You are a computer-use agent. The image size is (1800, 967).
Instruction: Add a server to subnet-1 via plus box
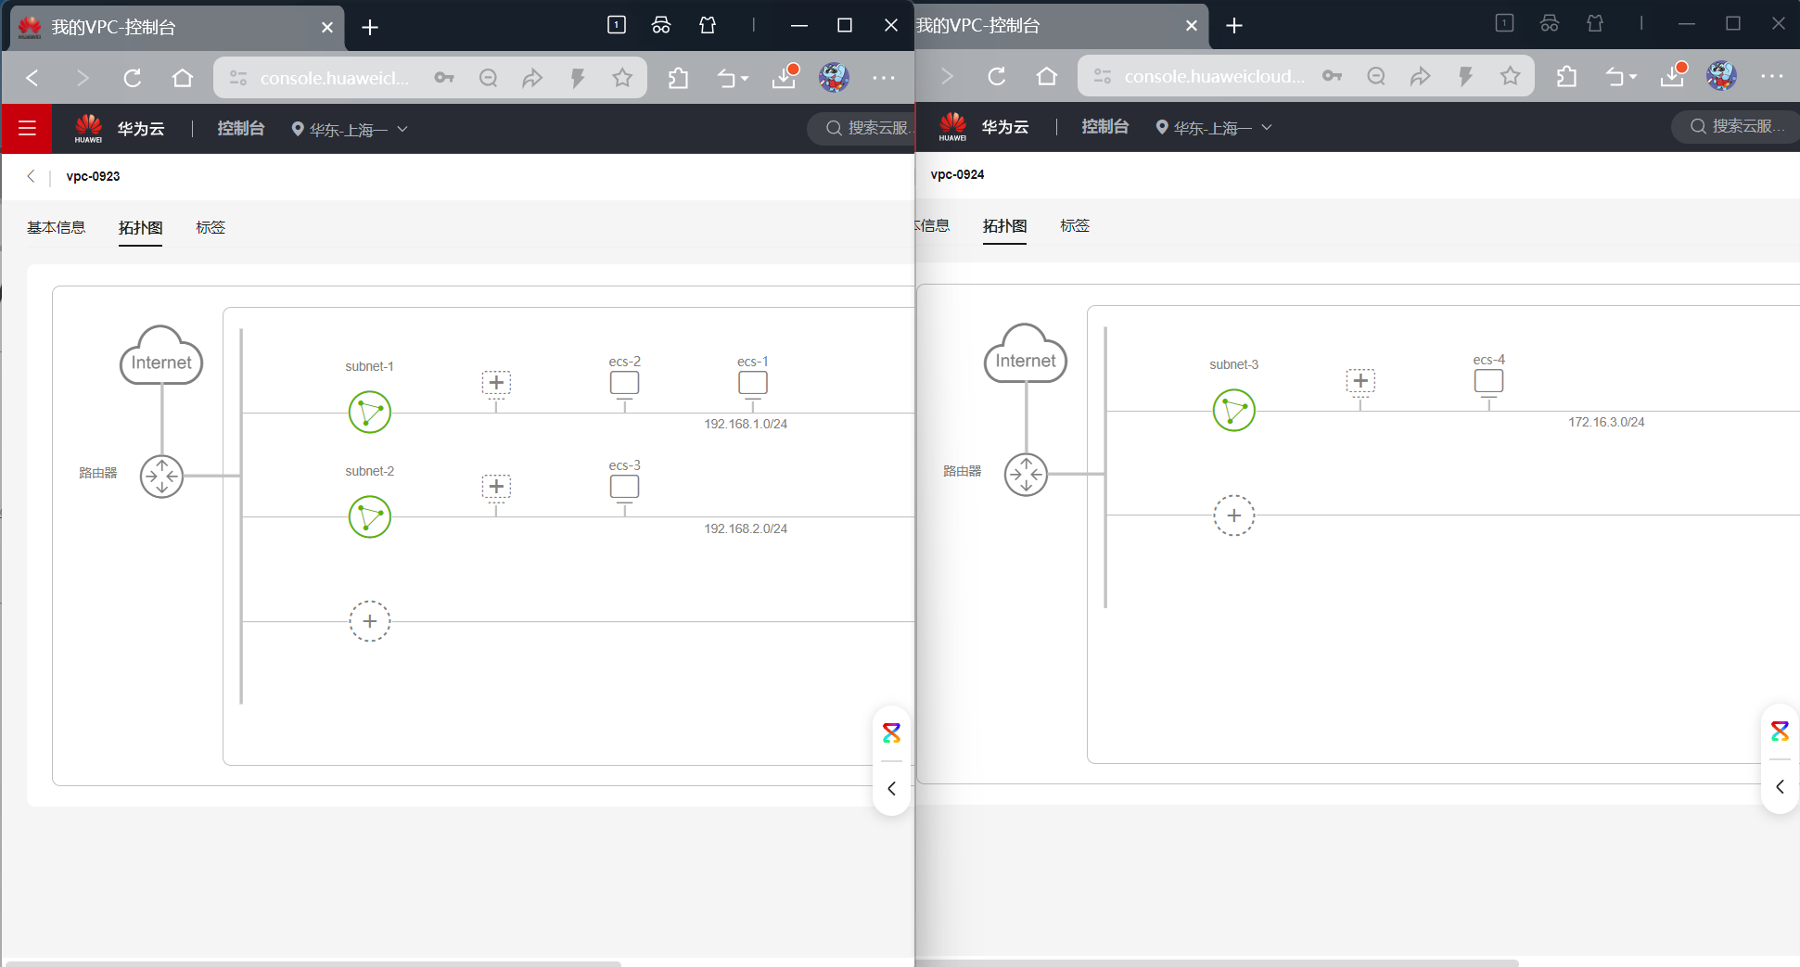tap(496, 383)
